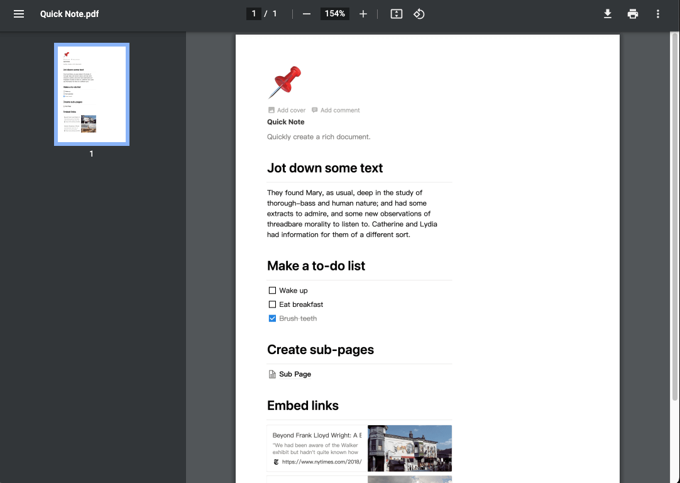Click the 'Embed links' heading

coord(303,405)
